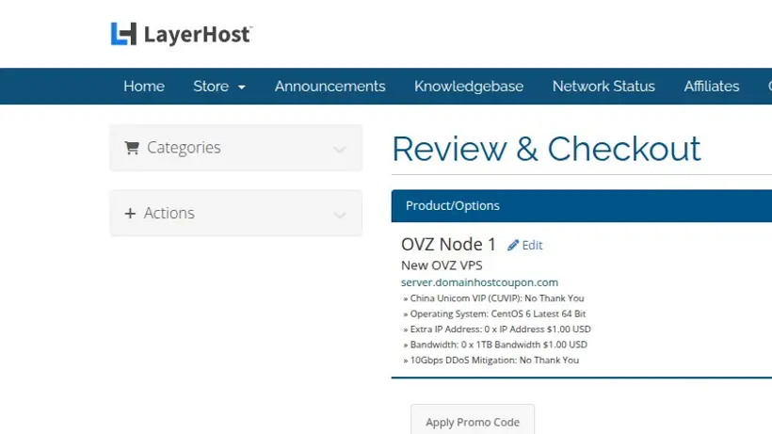Click the plus icon beside Actions

130,213
